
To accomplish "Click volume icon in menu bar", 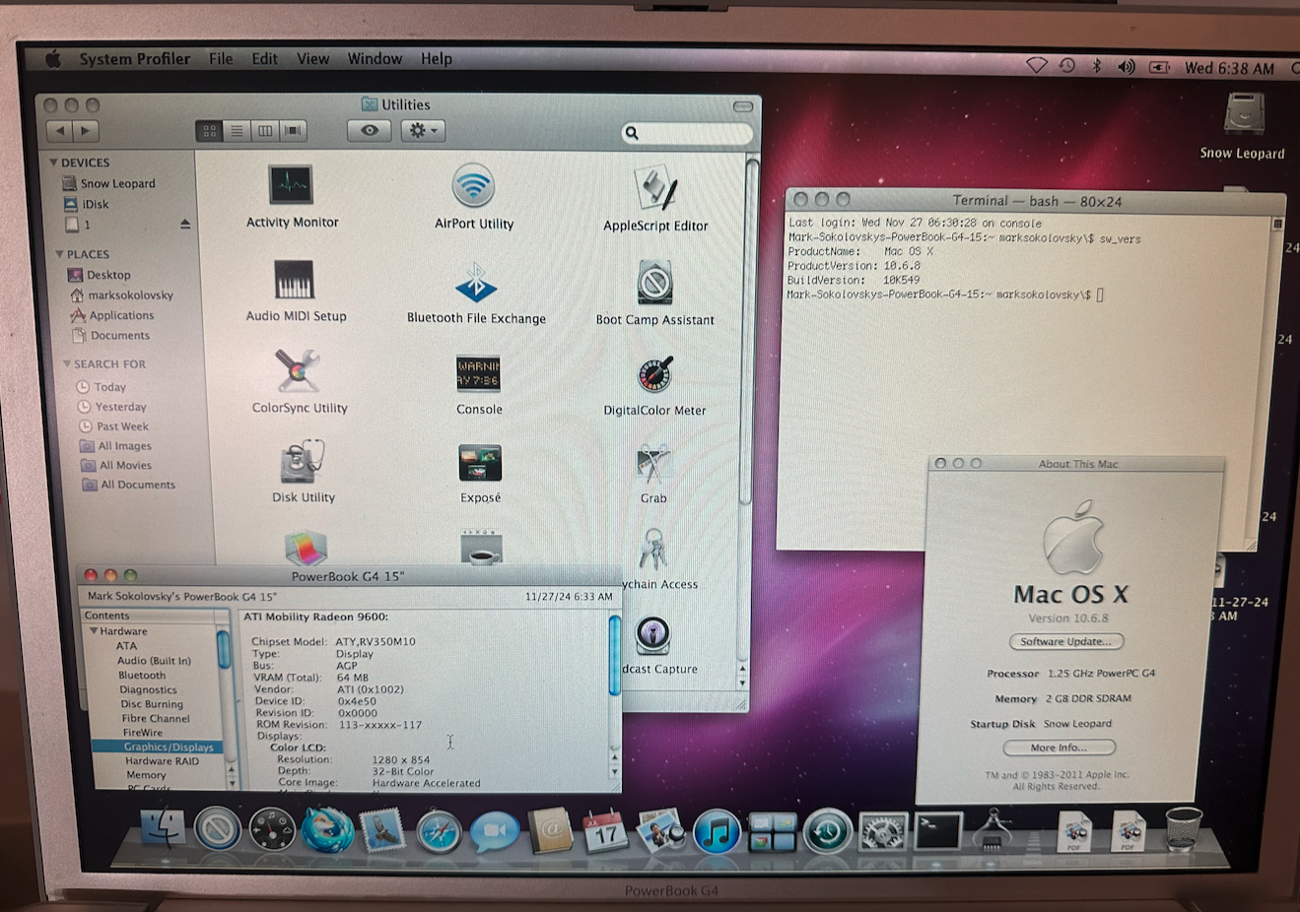I will [1126, 67].
